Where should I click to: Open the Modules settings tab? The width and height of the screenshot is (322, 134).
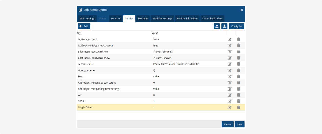(162, 19)
